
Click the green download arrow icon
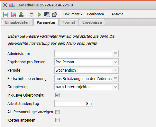[21, 14]
